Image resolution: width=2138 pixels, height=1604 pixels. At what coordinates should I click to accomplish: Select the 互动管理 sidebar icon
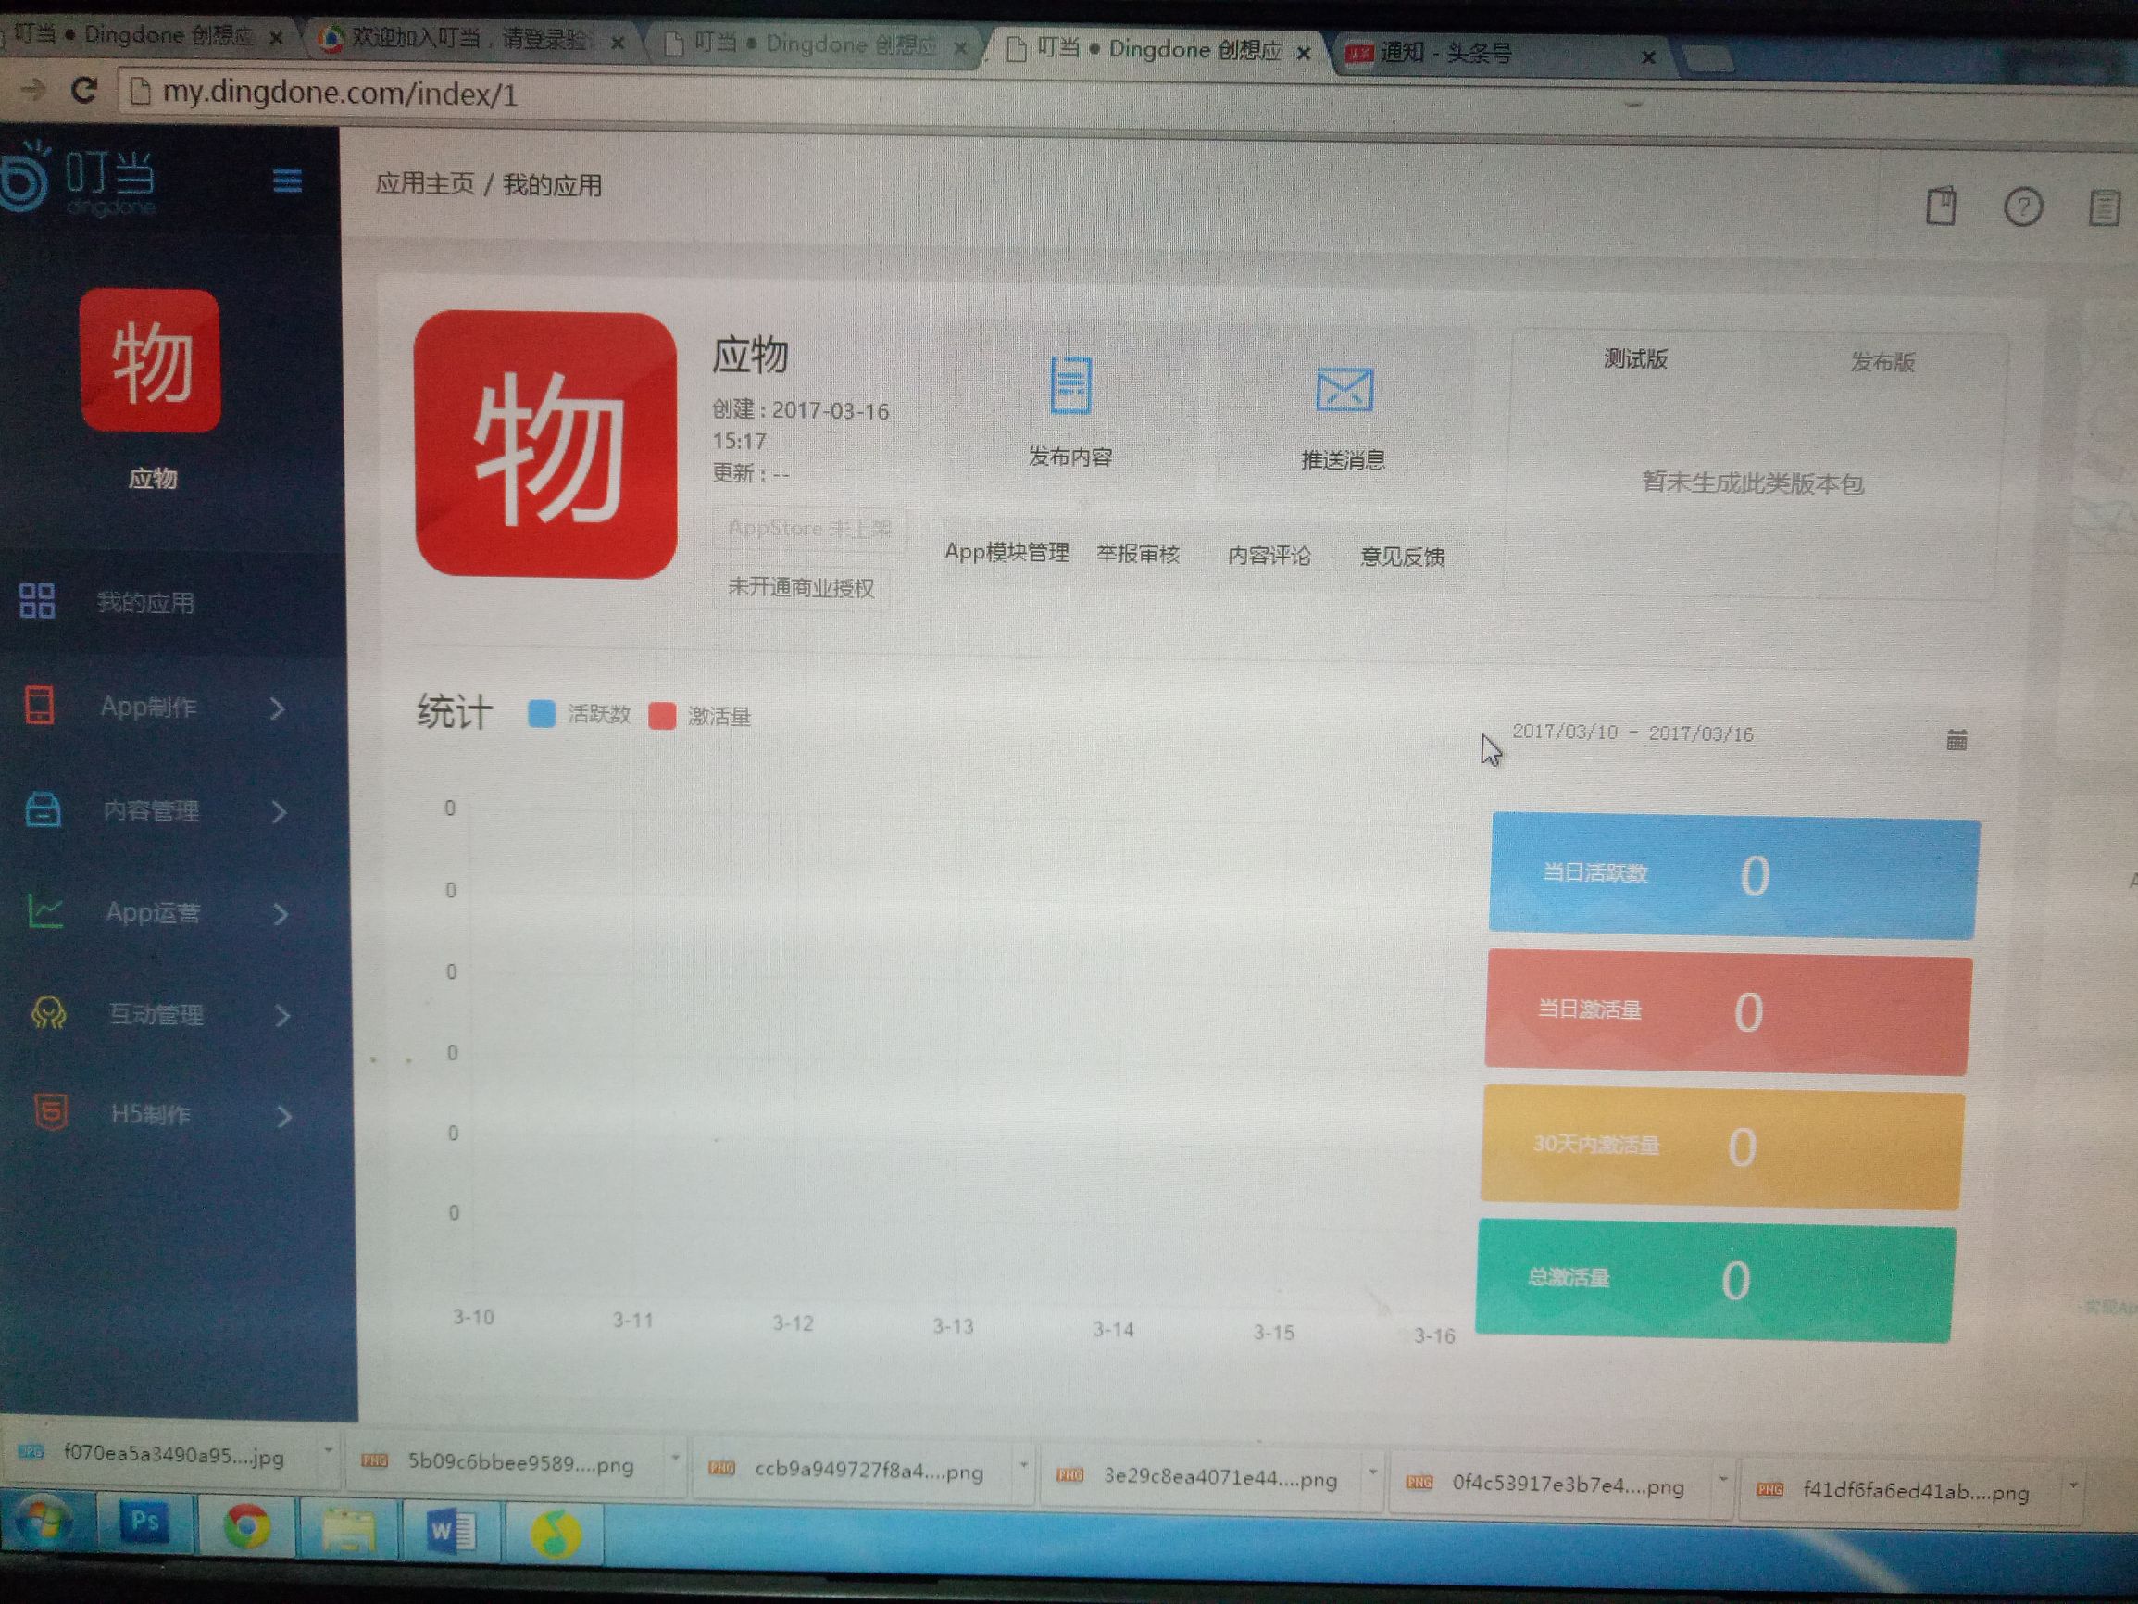pyautogui.click(x=46, y=1015)
